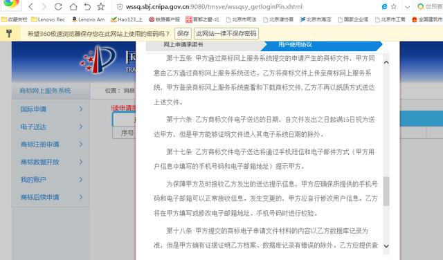Reload the current page
443x260 pixels.
[x=58, y=6]
